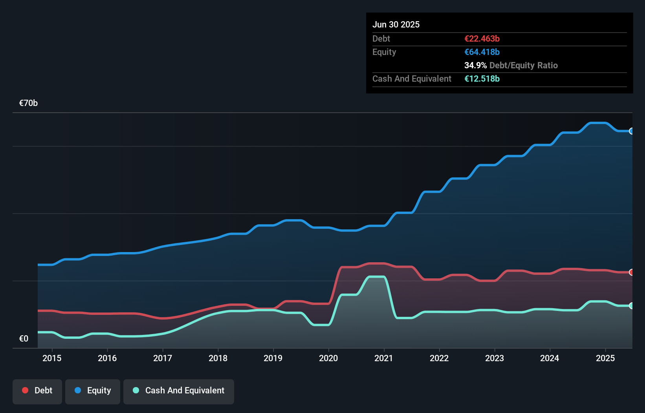This screenshot has width=645, height=413.
Task: Open details under the Equity row
Action: [384, 52]
